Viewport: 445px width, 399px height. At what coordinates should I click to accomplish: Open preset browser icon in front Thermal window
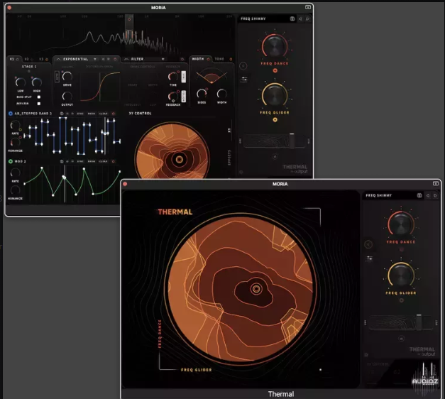[x=419, y=195]
